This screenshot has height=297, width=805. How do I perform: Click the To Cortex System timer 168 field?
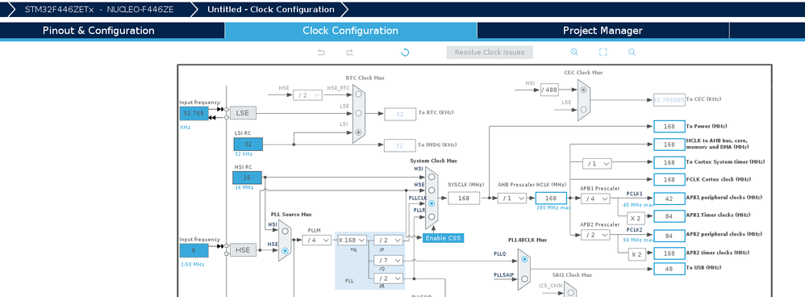(x=669, y=162)
